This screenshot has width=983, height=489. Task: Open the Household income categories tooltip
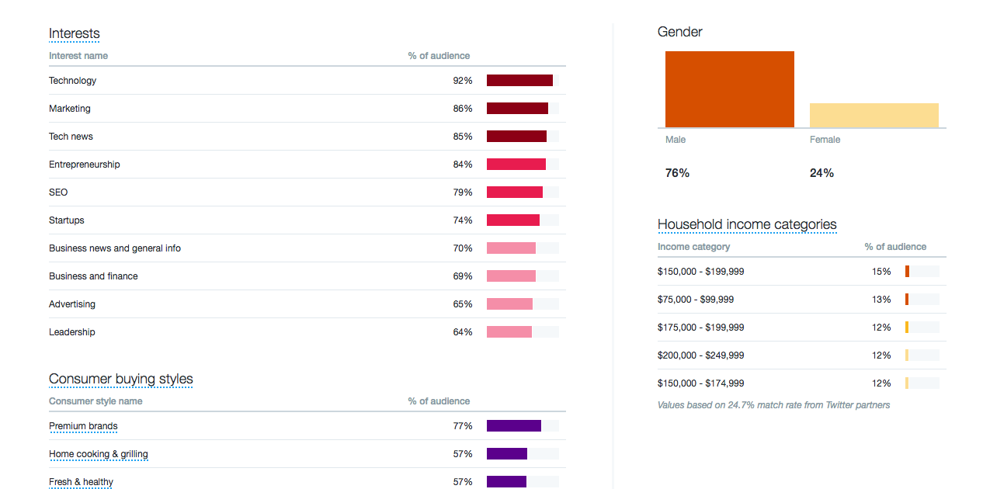pos(747,224)
